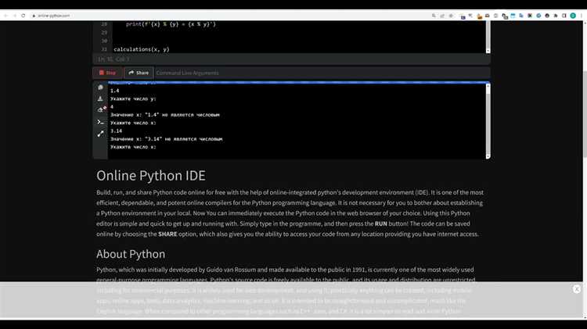
Task: Reload the page with refresh icon
Action: click(x=23, y=16)
